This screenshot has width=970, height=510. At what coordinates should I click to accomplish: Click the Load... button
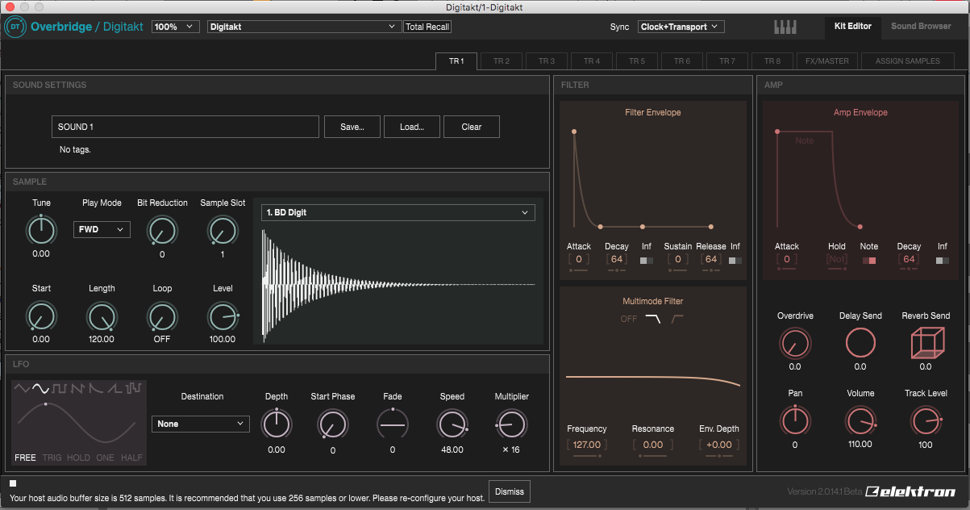[x=412, y=127]
